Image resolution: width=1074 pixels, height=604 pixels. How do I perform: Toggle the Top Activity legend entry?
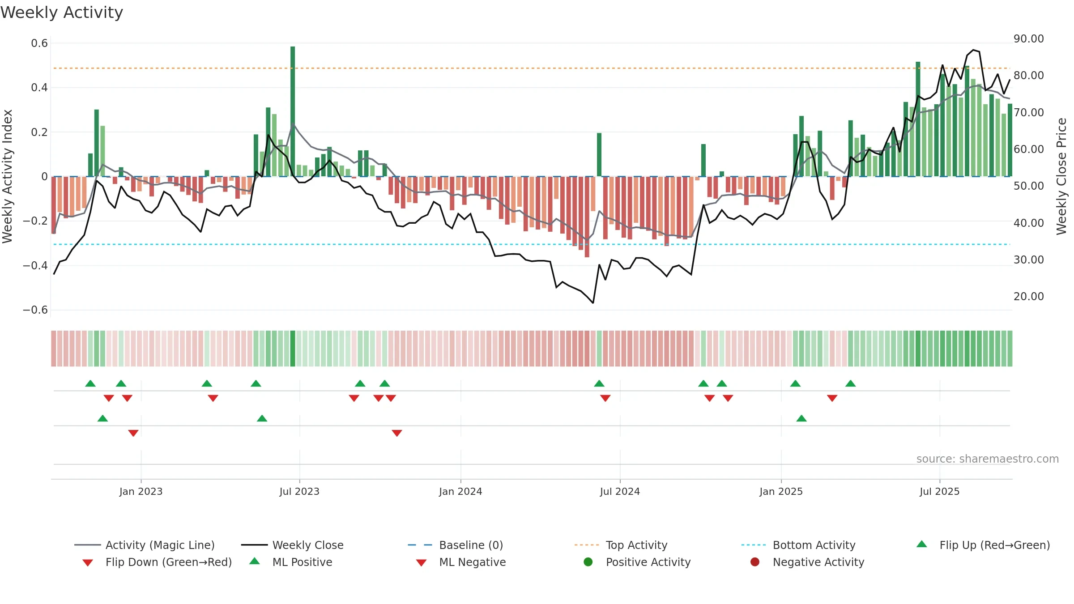tap(621, 545)
